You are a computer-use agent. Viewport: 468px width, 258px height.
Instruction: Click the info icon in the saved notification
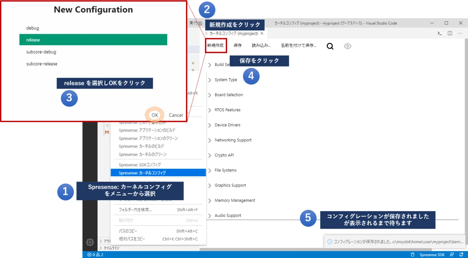coord(330,242)
